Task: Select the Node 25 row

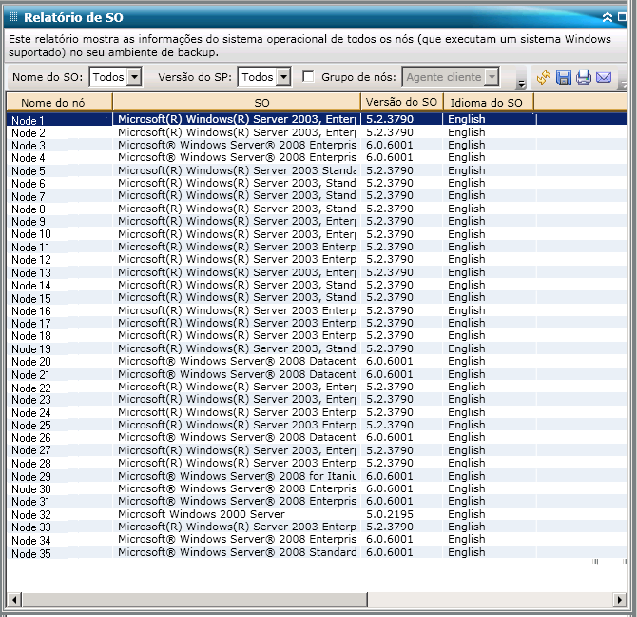Action: click(x=317, y=425)
